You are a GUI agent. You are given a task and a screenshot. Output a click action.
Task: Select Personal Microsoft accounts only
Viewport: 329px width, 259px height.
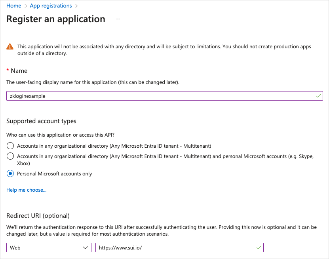(x=10, y=173)
